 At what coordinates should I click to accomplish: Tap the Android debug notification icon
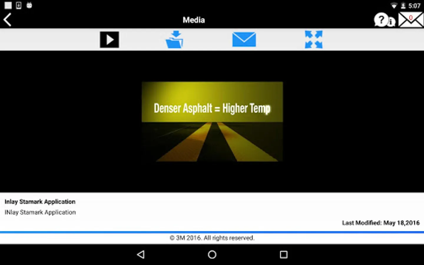(29, 5)
